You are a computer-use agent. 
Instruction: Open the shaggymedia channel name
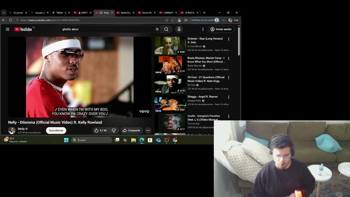[x=194, y=101]
